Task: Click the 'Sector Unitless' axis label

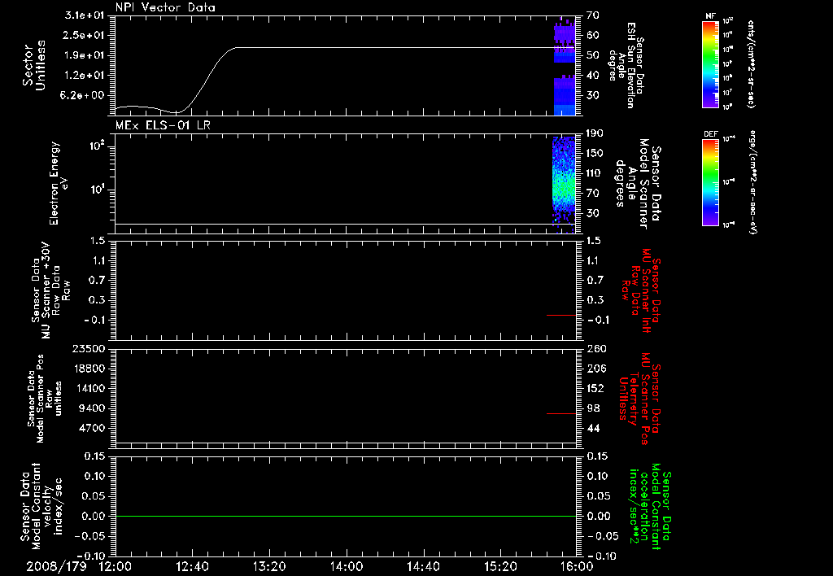Action: point(34,65)
